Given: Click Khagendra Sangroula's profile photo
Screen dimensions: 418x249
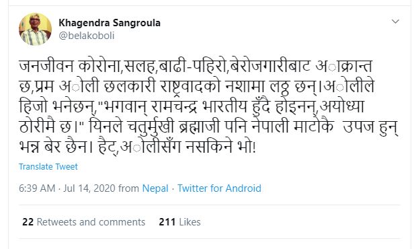Looking at the screenshot, I should tap(35, 29).
